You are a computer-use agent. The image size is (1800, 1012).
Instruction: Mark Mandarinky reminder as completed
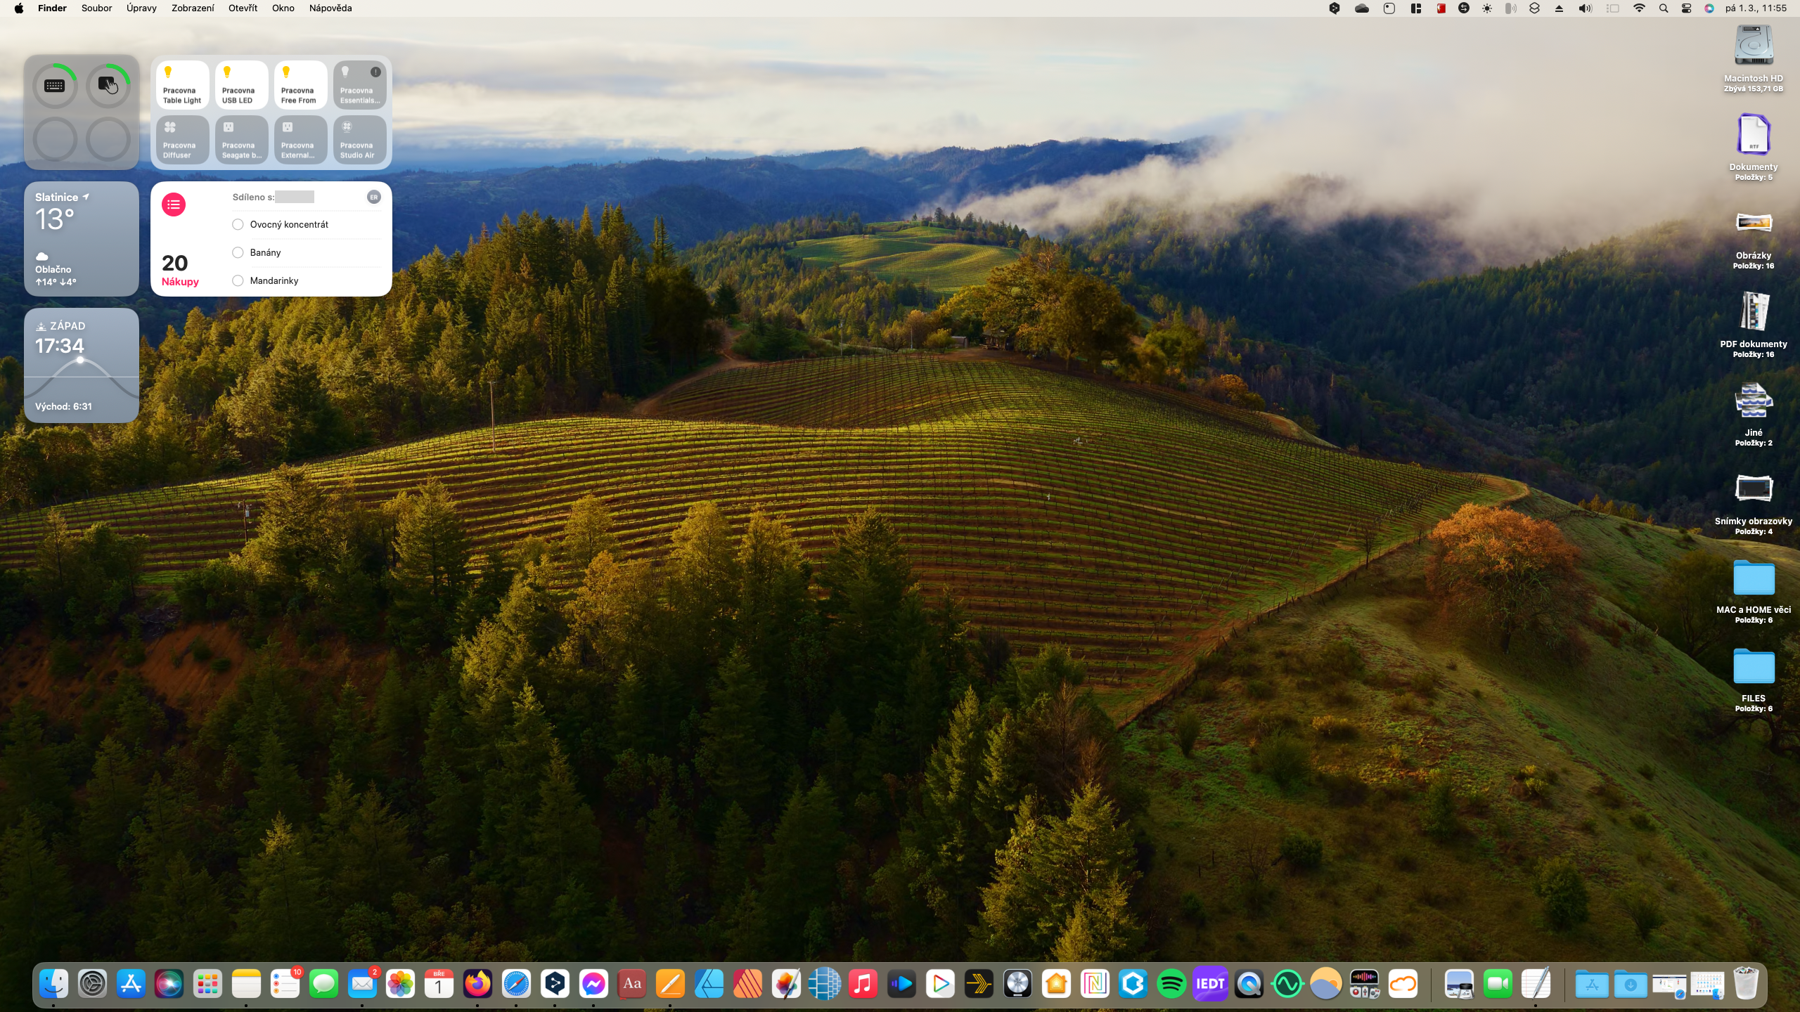238,280
